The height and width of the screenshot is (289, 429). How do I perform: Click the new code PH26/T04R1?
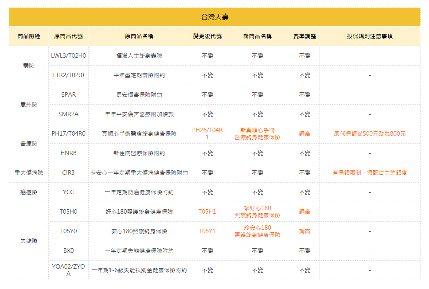coord(207,133)
